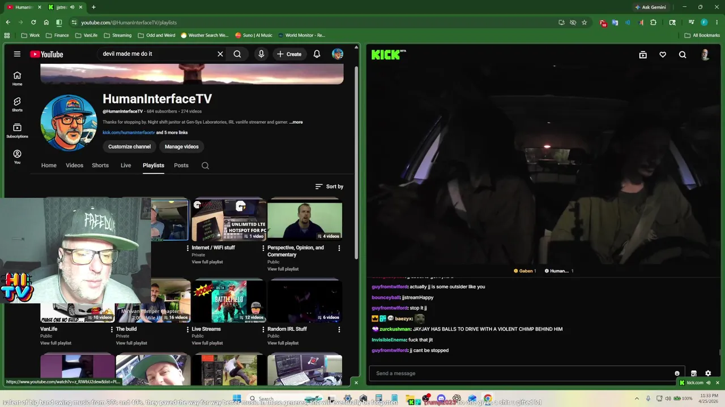
Task: Open the Create menu
Action: point(289,54)
